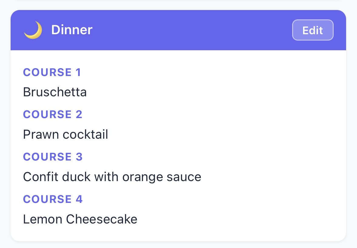
Task: Click the COURSE 1 label
Action: [52, 72]
